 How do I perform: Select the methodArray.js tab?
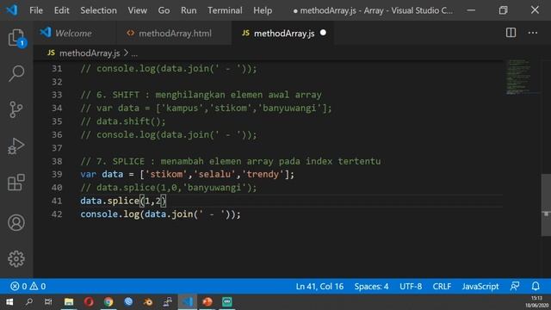[x=283, y=33]
